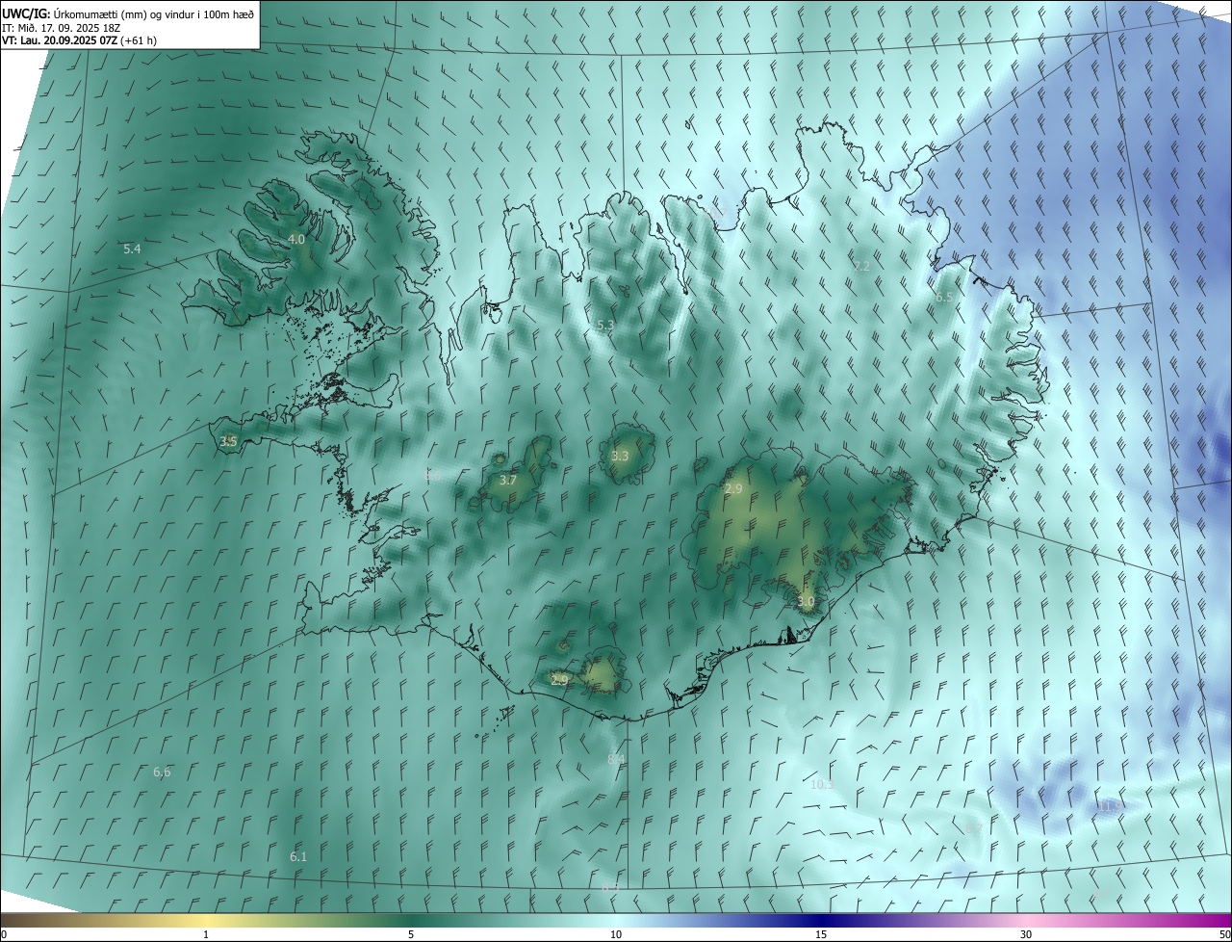Click the colorbar tick label 30
The image size is (1232, 942).
pos(1026,934)
